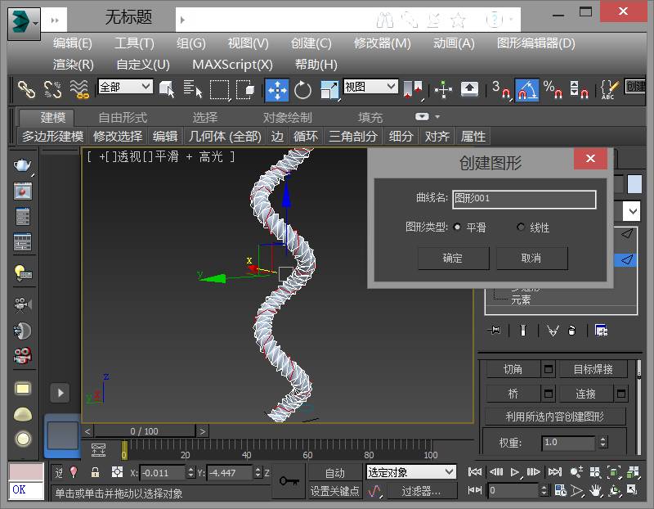654x509 pixels.
Task: Click the Unlink Selection tool
Action: 53,89
